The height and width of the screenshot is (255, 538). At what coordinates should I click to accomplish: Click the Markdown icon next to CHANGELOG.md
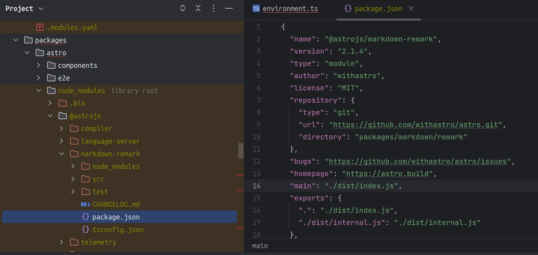pos(84,204)
